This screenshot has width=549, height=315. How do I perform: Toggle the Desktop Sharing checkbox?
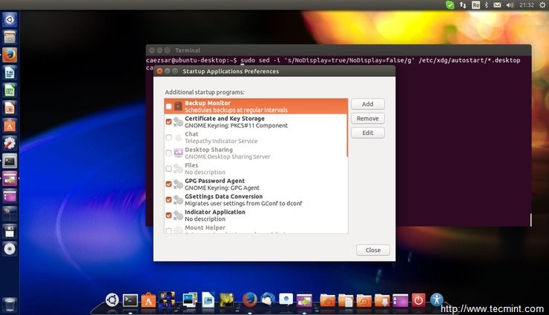click(x=169, y=153)
